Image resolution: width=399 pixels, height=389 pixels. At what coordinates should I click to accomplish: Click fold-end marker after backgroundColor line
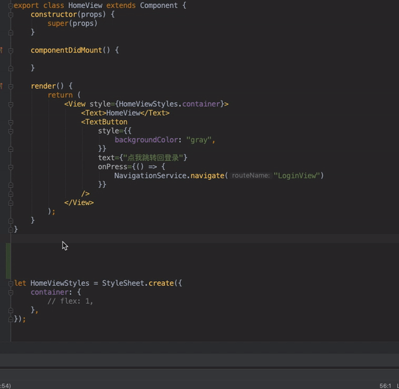click(11, 149)
